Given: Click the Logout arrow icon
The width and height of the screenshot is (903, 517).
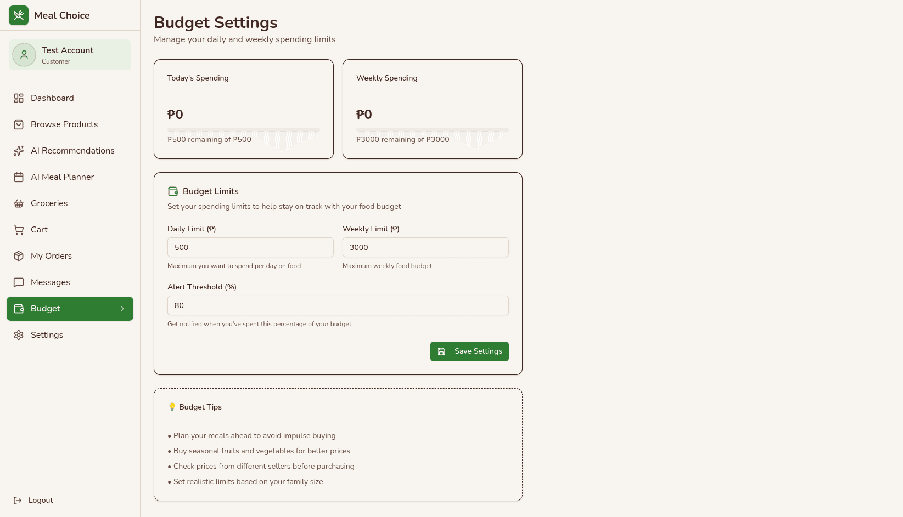Looking at the screenshot, I should tap(18, 501).
